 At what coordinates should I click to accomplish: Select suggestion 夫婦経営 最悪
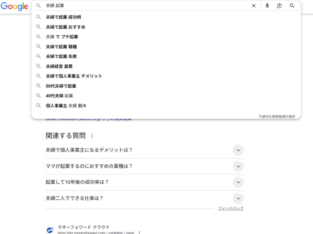pyautogui.click(x=59, y=66)
